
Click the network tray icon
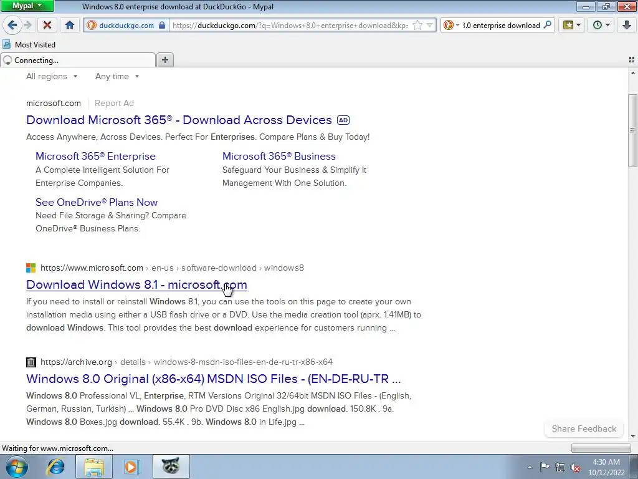560,467
